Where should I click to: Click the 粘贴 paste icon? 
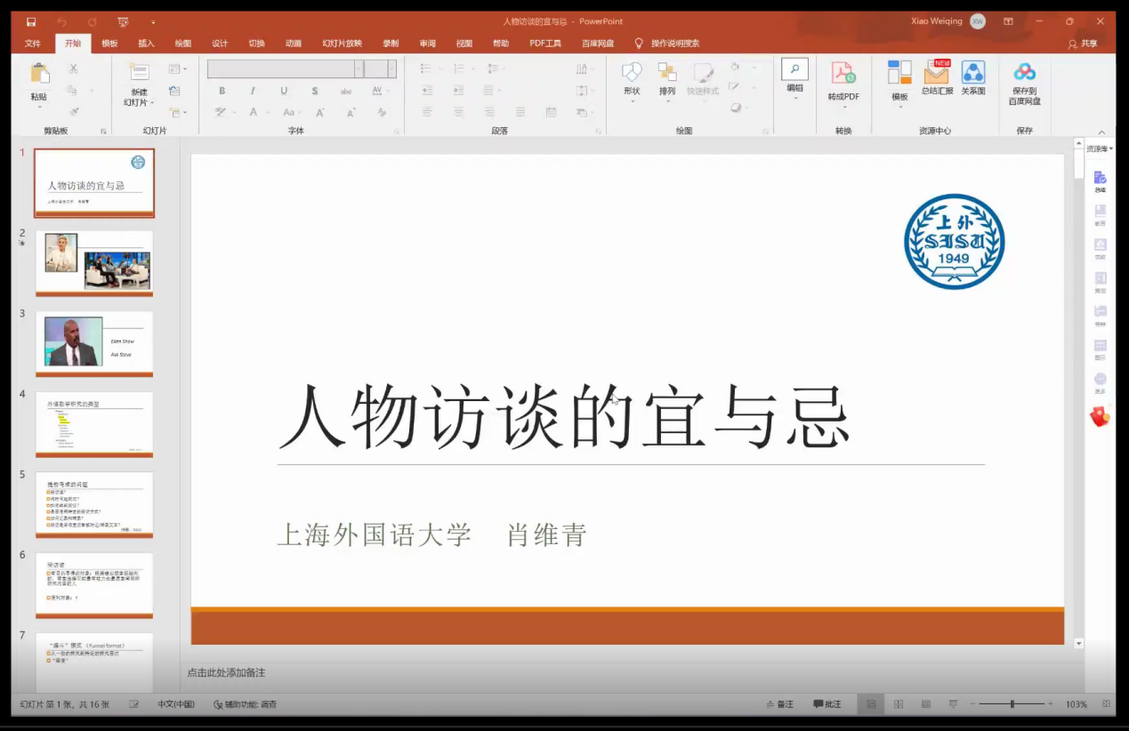pyautogui.click(x=39, y=75)
